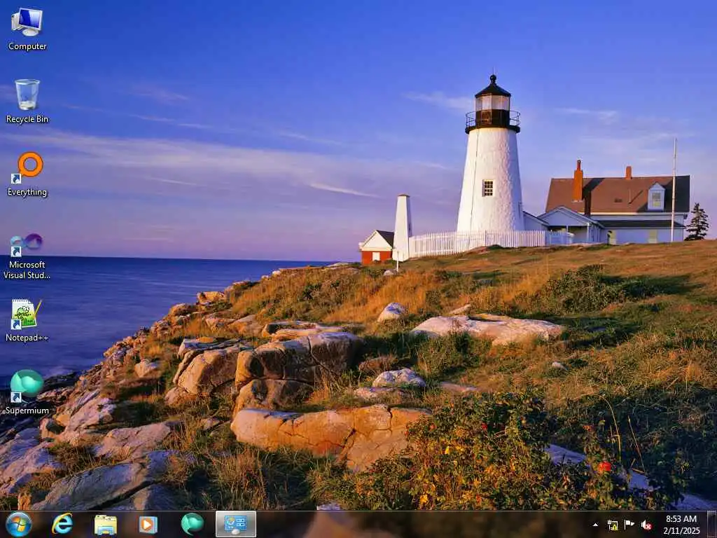Show hidden tray icons arrow
The width and height of the screenshot is (717, 538).
595,525
